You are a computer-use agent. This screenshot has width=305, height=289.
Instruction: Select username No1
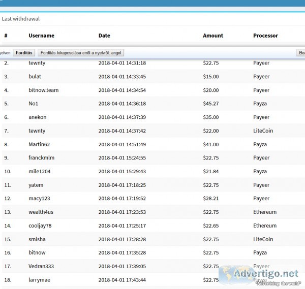[x=33, y=104]
